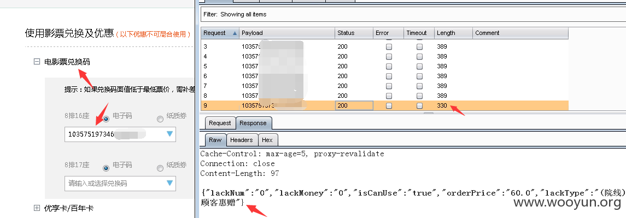Open dropdown arrow of 请输入或选择兑换码 field
This screenshot has height=218, width=626.
[x=169, y=183]
